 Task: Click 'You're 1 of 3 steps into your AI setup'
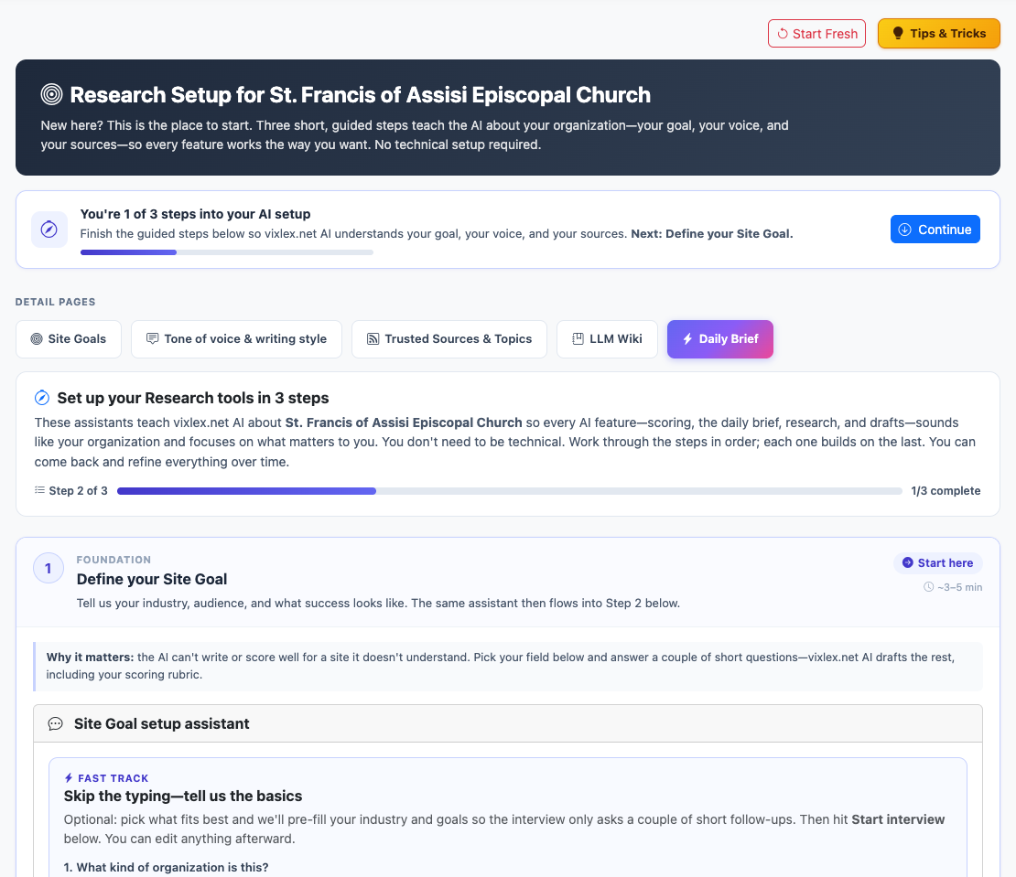[x=195, y=214]
